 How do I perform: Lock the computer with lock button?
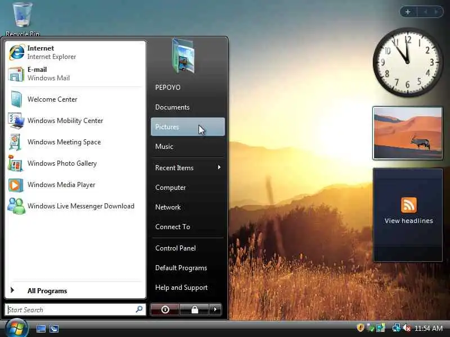coord(195,309)
